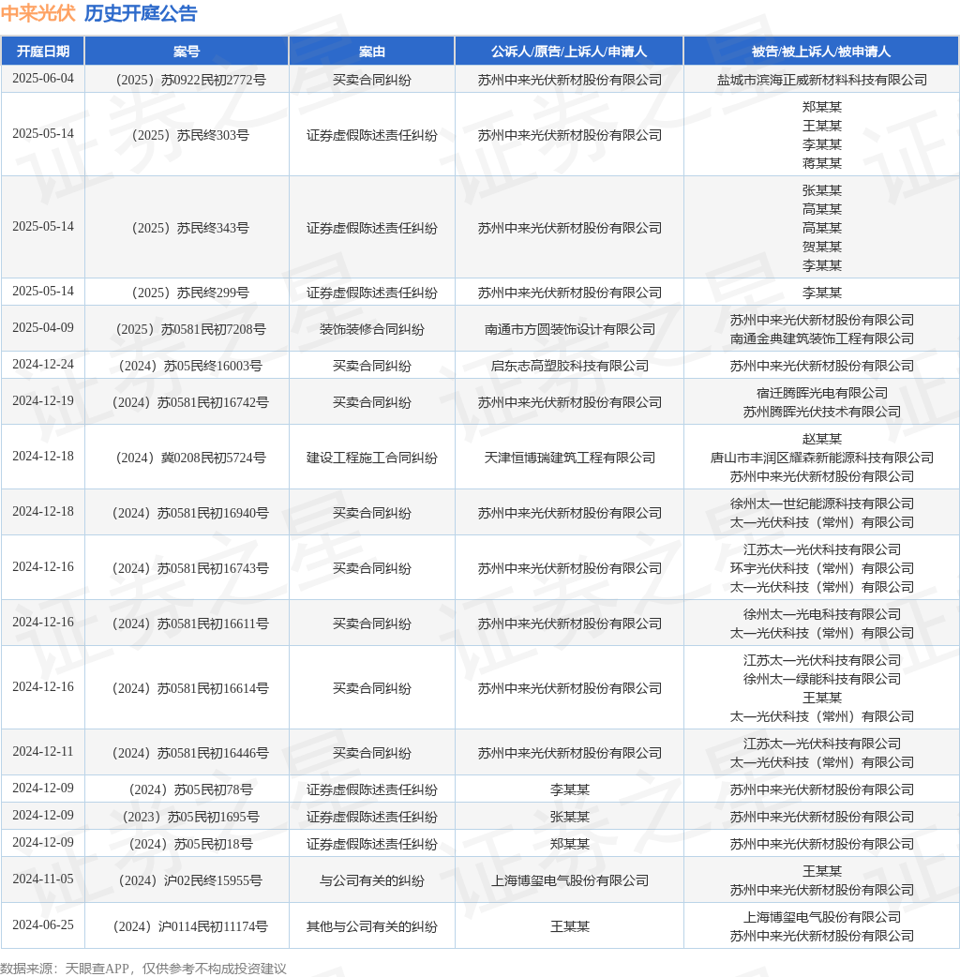
Task: Click cause 与公司有关的纠纷 in the 2024-11-05 row
Action: (372, 881)
